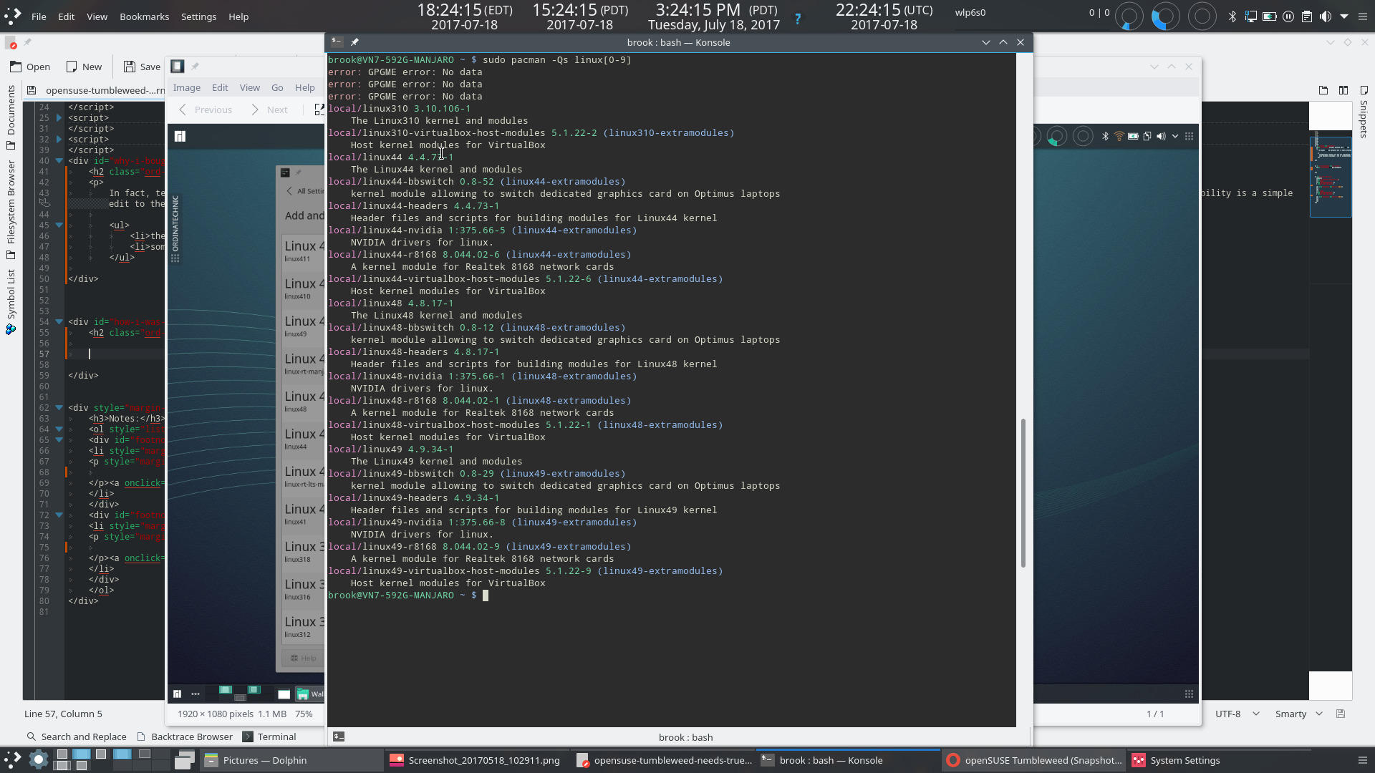
Task: Click the Kate new tab icon at right
Action: pos(1323,90)
